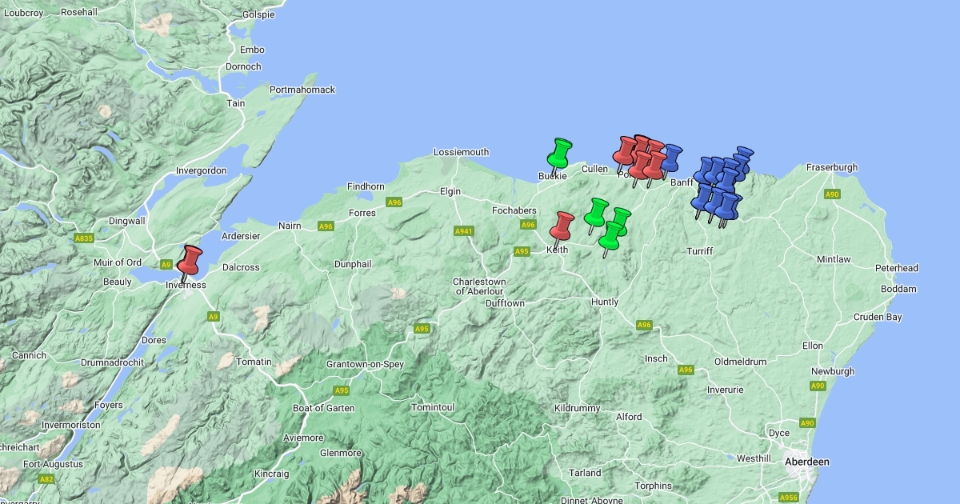Click the Aberdeen city label

pos(806,462)
